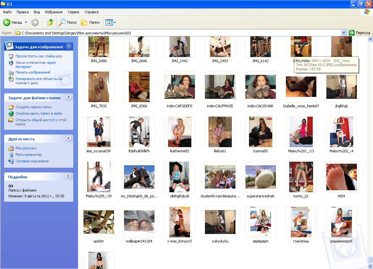Select the superstarsrednah thumbnail
The height and width of the screenshot is (269, 373).
(x=260, y=177)
